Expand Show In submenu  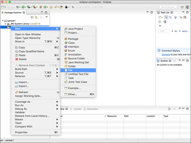pos(36,42)
